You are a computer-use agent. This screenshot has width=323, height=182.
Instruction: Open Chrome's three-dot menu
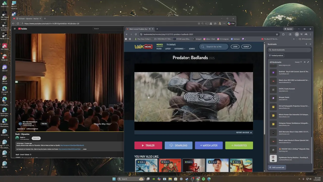point(310,34)
